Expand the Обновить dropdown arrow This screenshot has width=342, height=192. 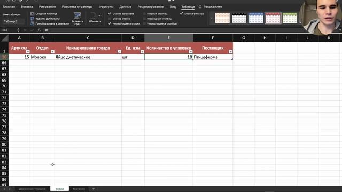pyautogui.click(x=99, y=15)
